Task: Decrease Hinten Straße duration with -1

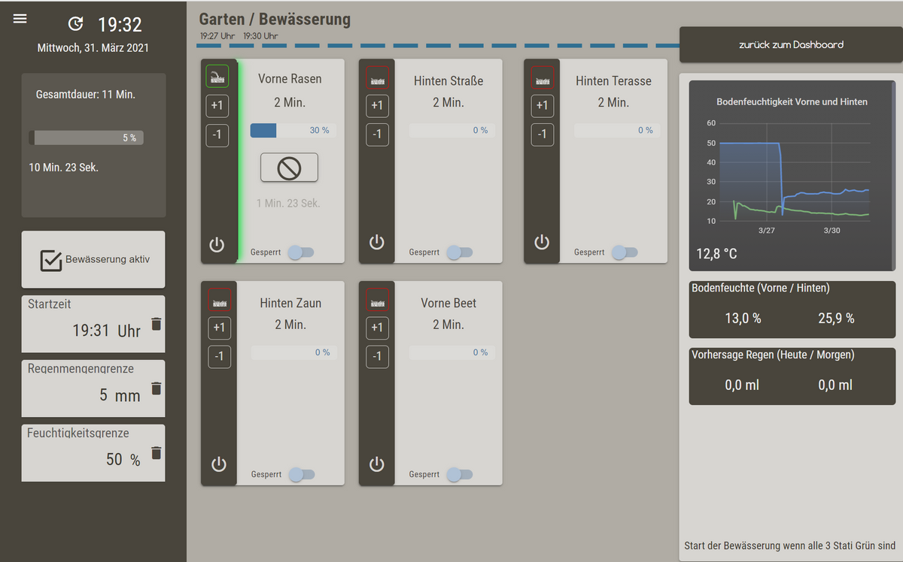Action: 377,134
